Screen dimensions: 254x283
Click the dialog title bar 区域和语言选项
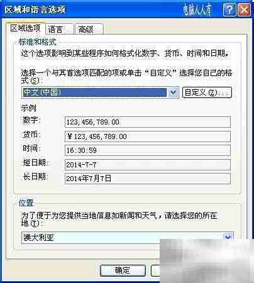coord(35,9)
